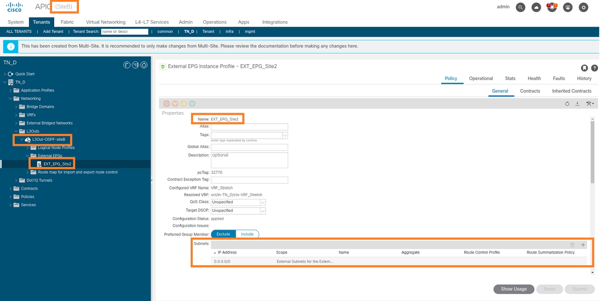Expand the Contracts folder in tree
Screen dimensions: 600x301
pyautogui.click(x=11, y=189)
